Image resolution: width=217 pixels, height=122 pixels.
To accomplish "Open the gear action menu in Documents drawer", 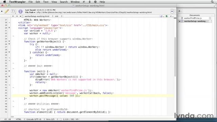I will (180, 11).
